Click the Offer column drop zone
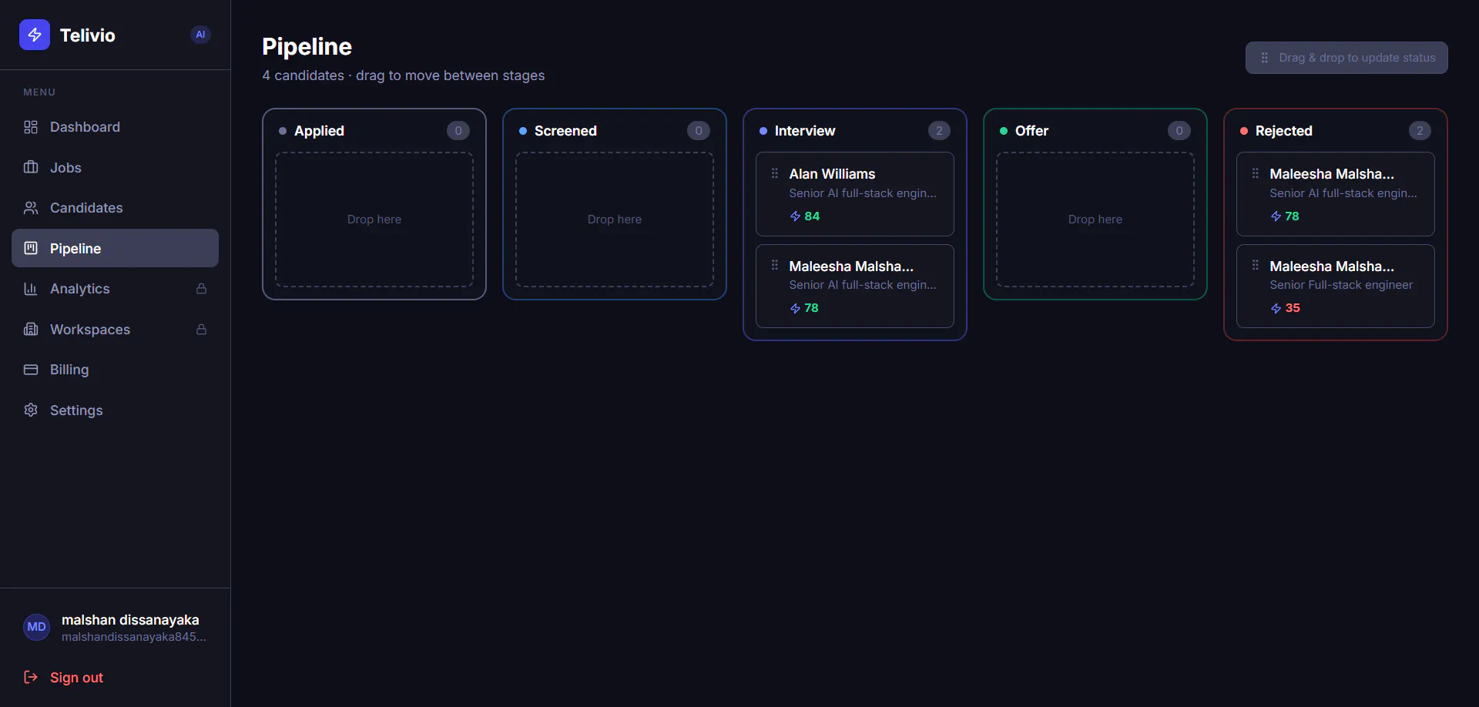1479x707 pixels. [1095, 219]
